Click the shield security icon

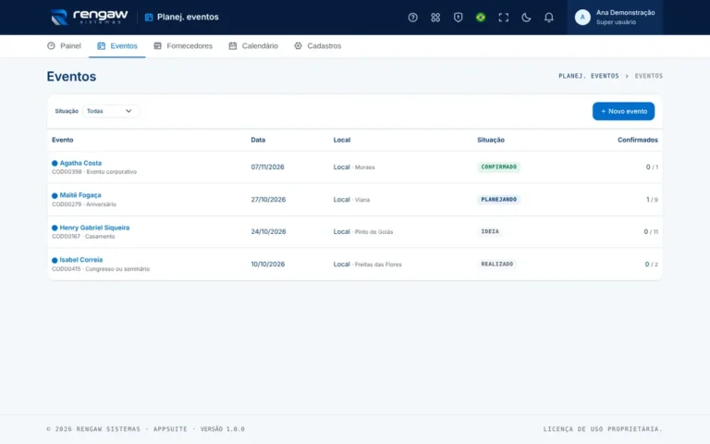[x=458, y=18]
